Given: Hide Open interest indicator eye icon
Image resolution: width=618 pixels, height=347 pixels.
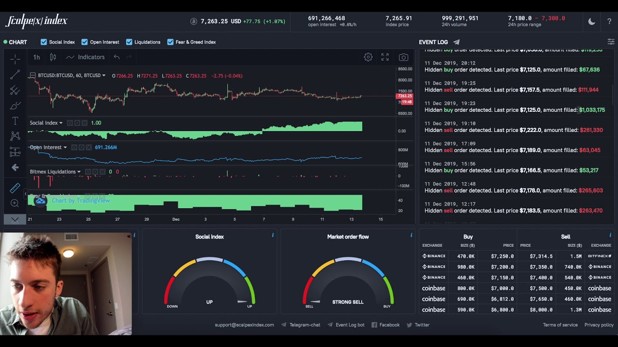Looking at the screenshot, I should (x=74, y=147).
